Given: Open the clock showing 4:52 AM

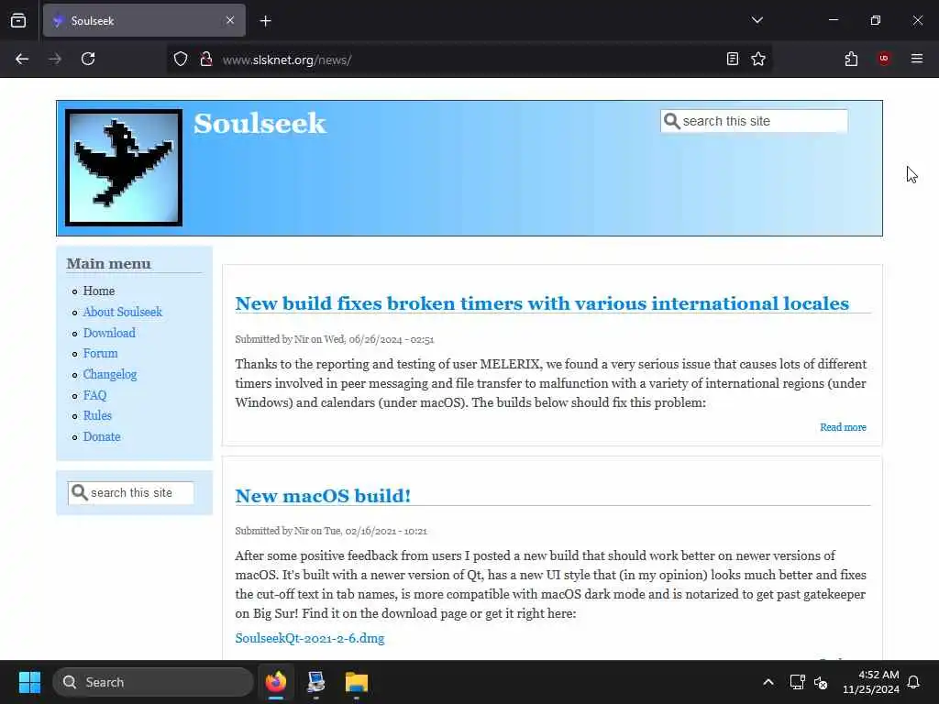Looking at the screenshot, I should click(871, 682).
